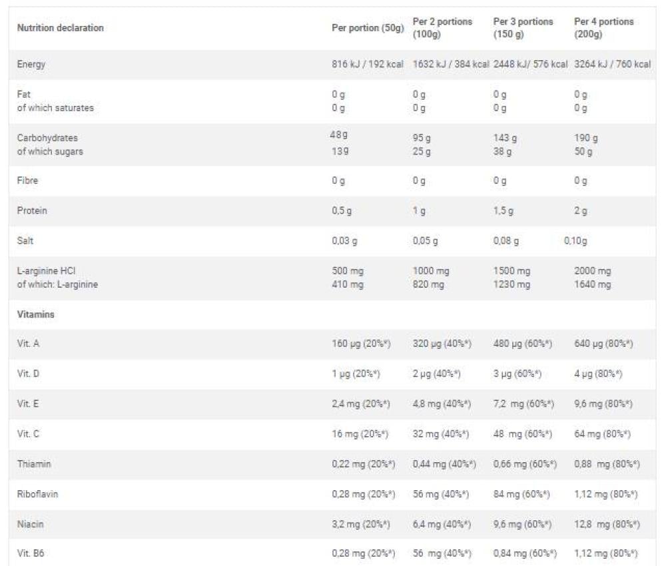Screen dimensions: 666x566
Task: Select the "Vit. A" row label
Action: click(28, 344)
